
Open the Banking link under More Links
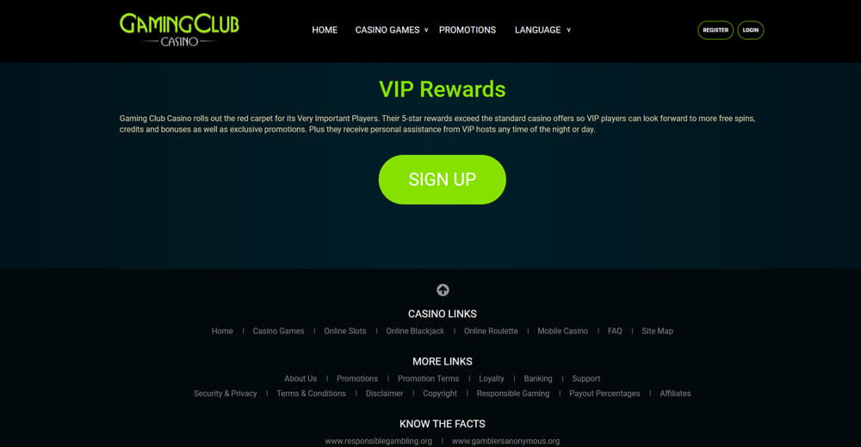pyautogui.click(x=538, y=378)
